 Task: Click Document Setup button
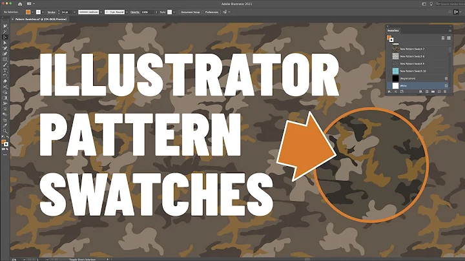pyautogui.click(x=191, y=12)
